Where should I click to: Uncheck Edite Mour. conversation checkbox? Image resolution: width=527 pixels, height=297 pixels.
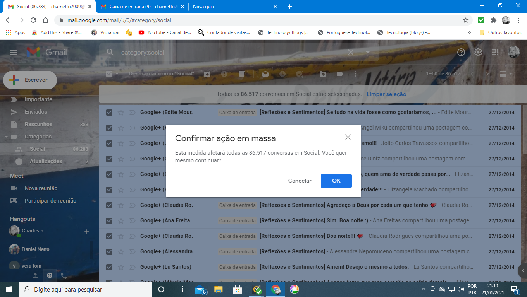coord(109,112)
